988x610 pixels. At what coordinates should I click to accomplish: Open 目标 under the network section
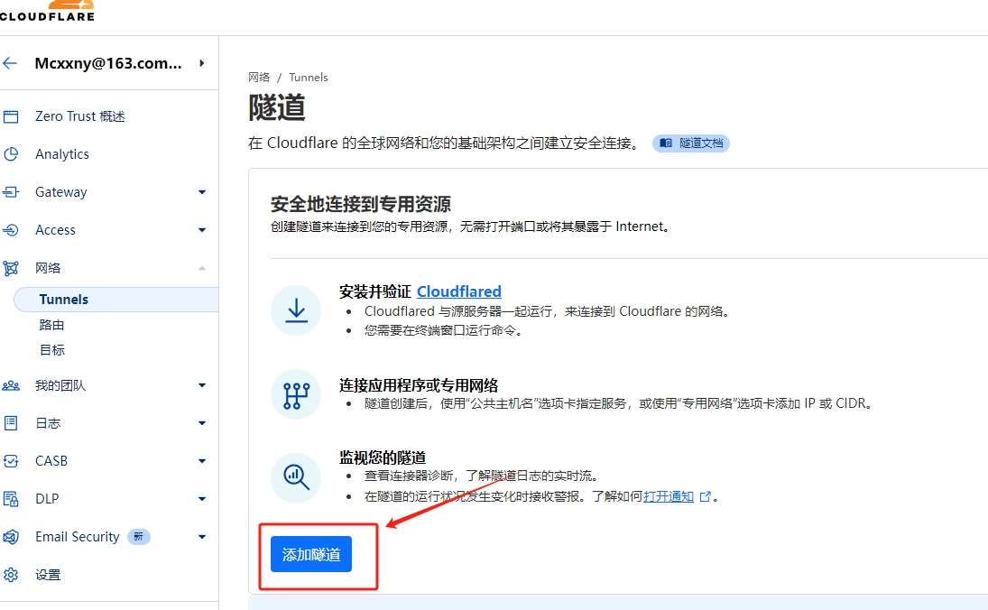tap(51, 350)
